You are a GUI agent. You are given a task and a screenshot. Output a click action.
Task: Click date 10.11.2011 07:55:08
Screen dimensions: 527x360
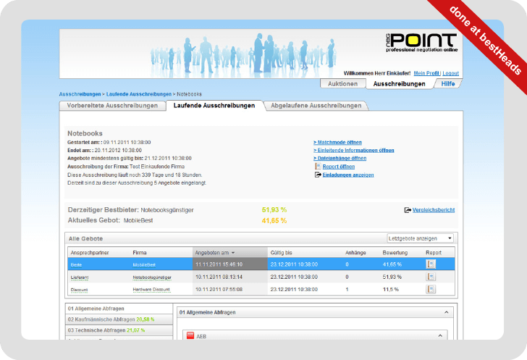click(219, 289)
